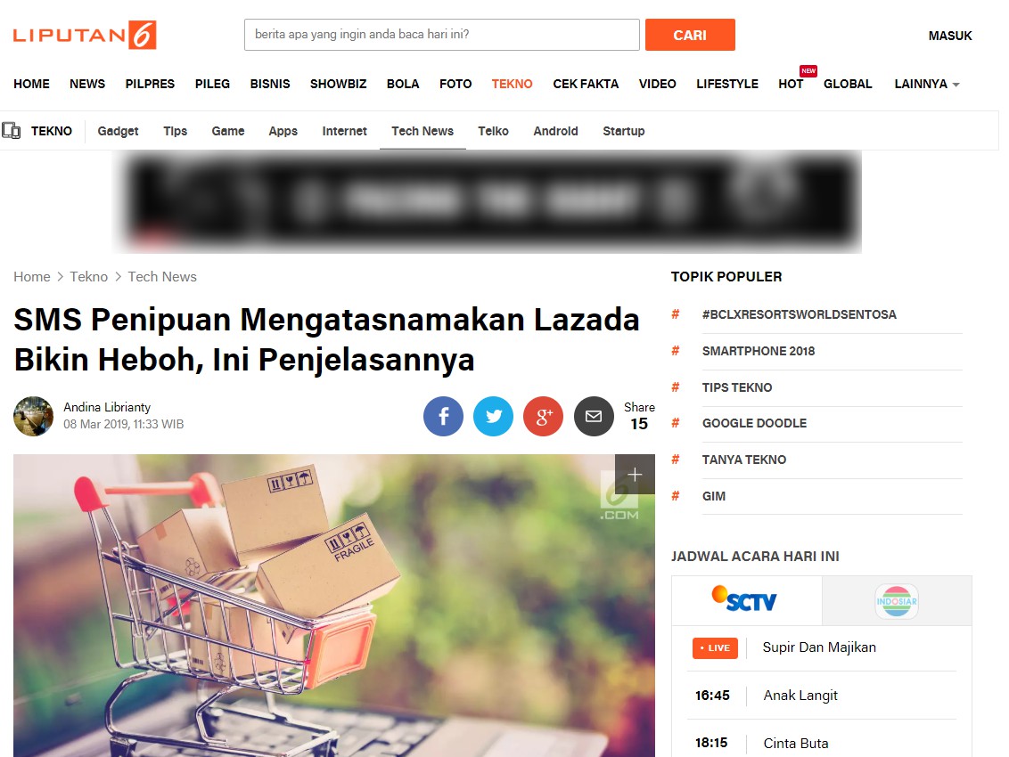Share article by email envelope icon

(x=594, y=417)
